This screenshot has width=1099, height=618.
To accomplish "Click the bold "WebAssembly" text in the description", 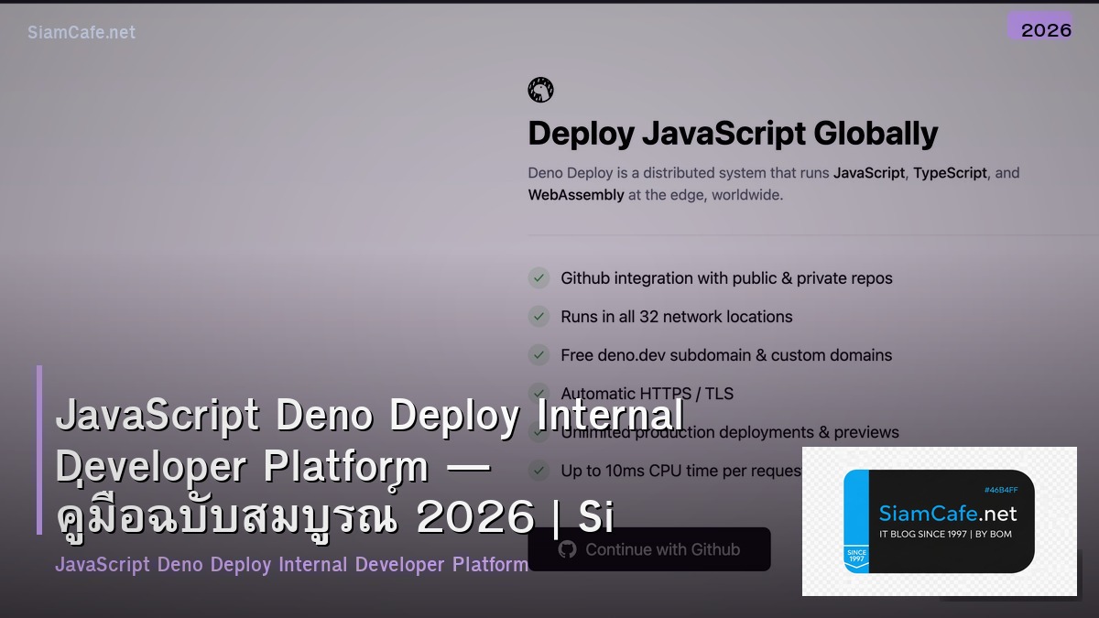I will click(576, 194).
